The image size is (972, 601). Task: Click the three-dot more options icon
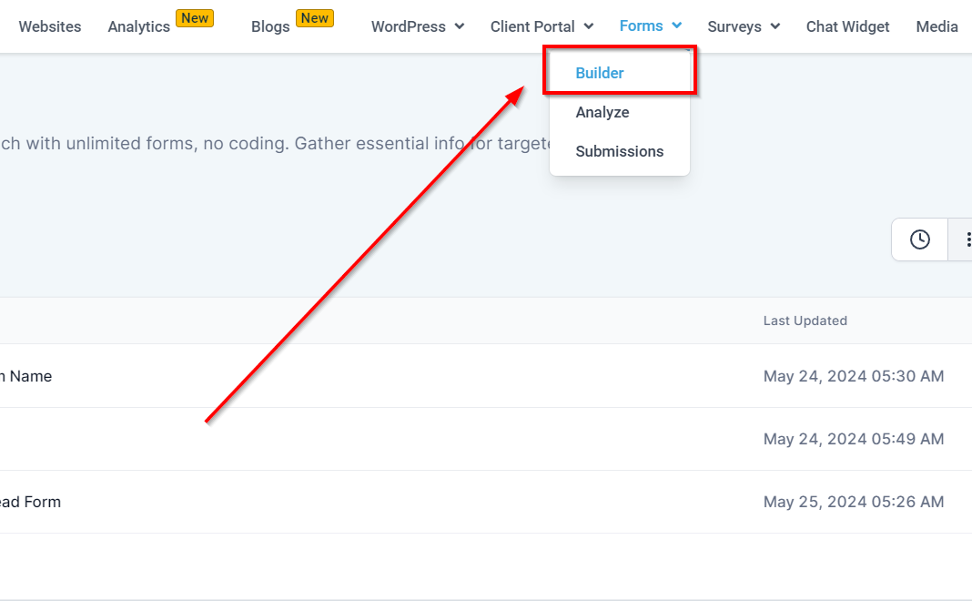click(x=965, y=239)
